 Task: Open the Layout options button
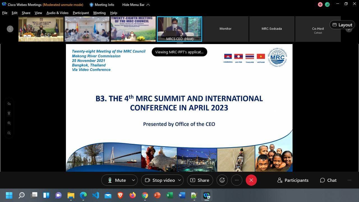[x=342, y=25]
